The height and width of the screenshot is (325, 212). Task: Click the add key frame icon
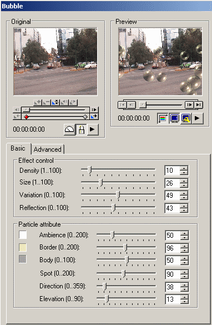tap(38, 102)
